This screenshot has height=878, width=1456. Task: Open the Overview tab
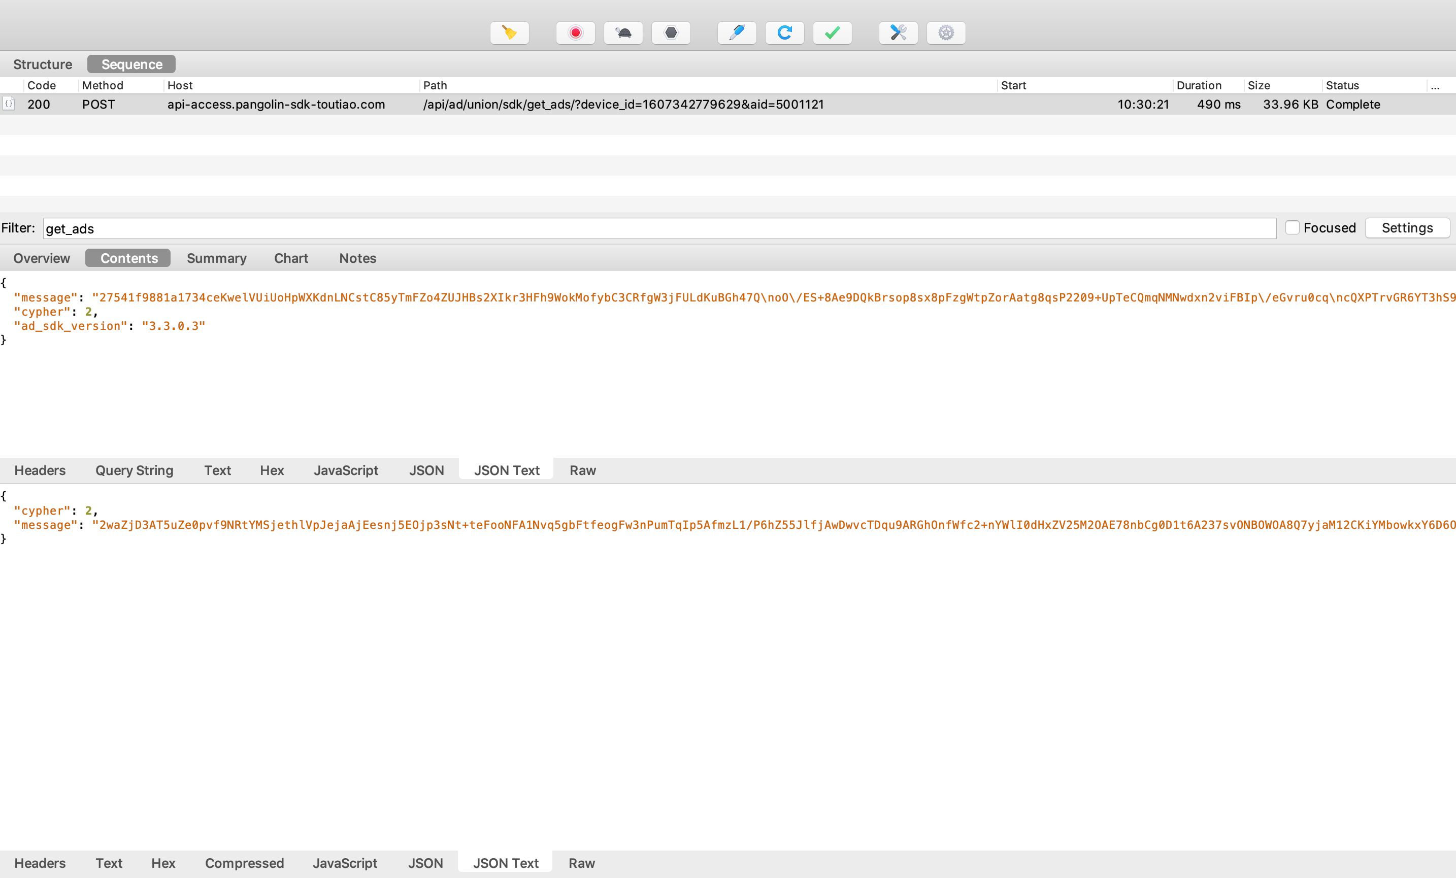41,258
